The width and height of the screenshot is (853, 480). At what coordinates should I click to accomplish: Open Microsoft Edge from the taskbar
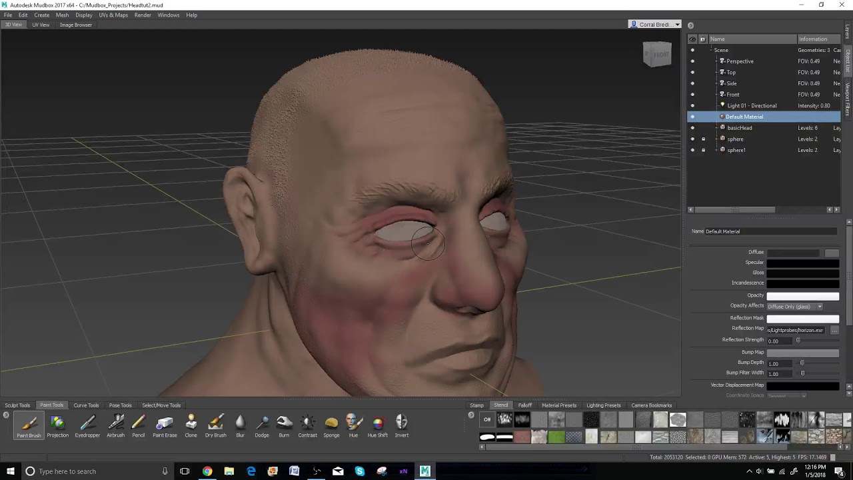[251, 471]
